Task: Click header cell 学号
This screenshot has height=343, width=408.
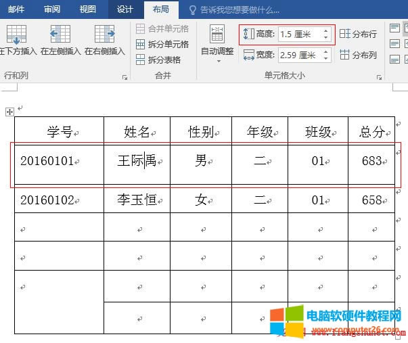Action: pyautogui.click(x=59, y=130)
